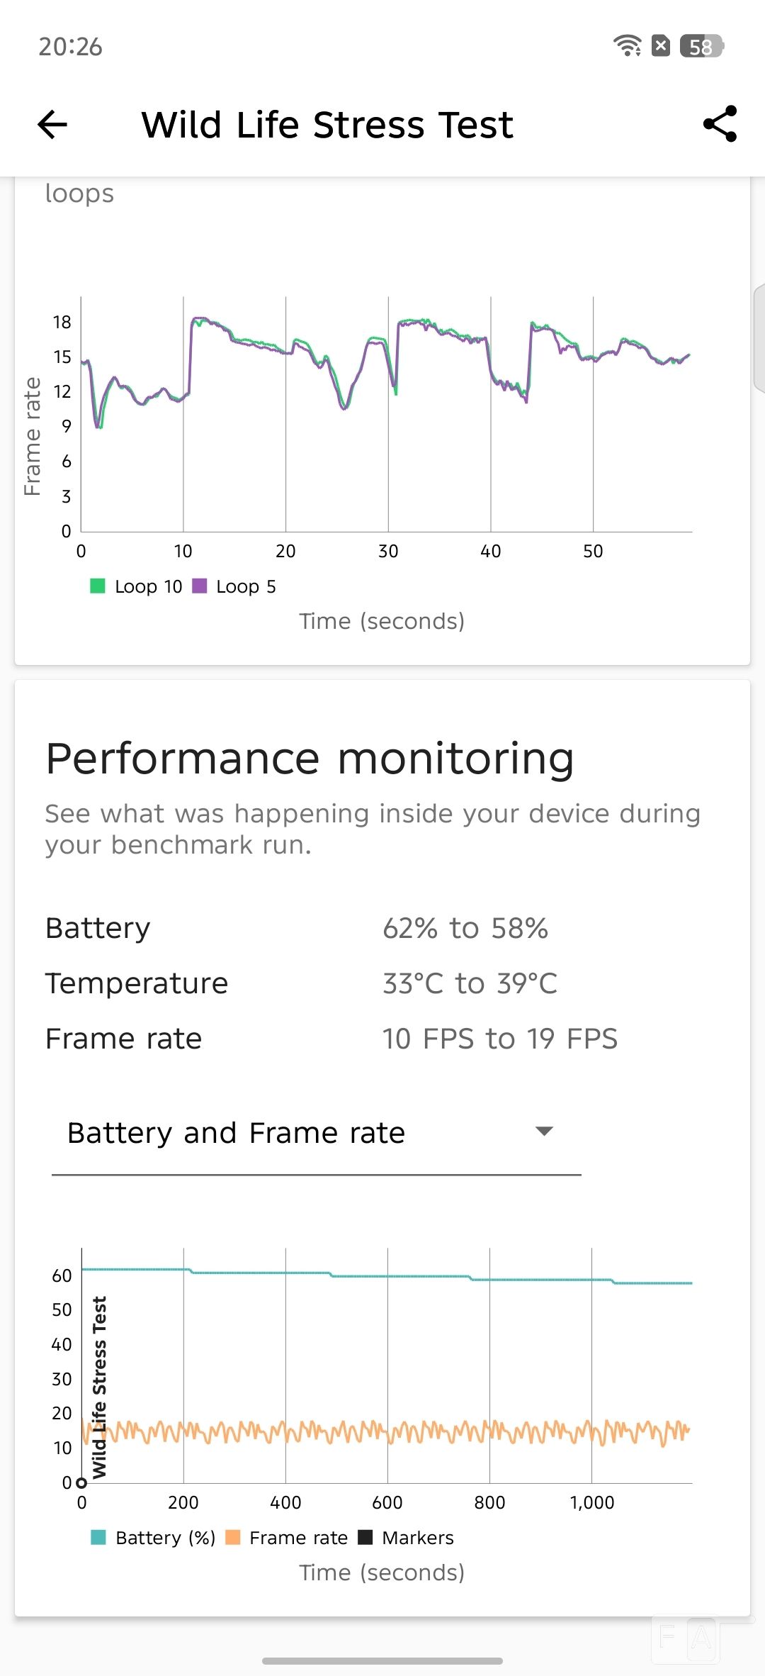
Task: Tap the Temperature row value
Action: coord(470,983)
